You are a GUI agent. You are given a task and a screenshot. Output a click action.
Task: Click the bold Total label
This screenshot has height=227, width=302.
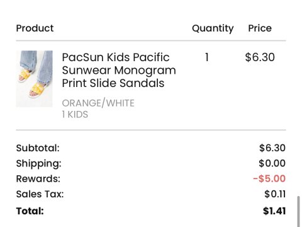click(x=30, y=211)
